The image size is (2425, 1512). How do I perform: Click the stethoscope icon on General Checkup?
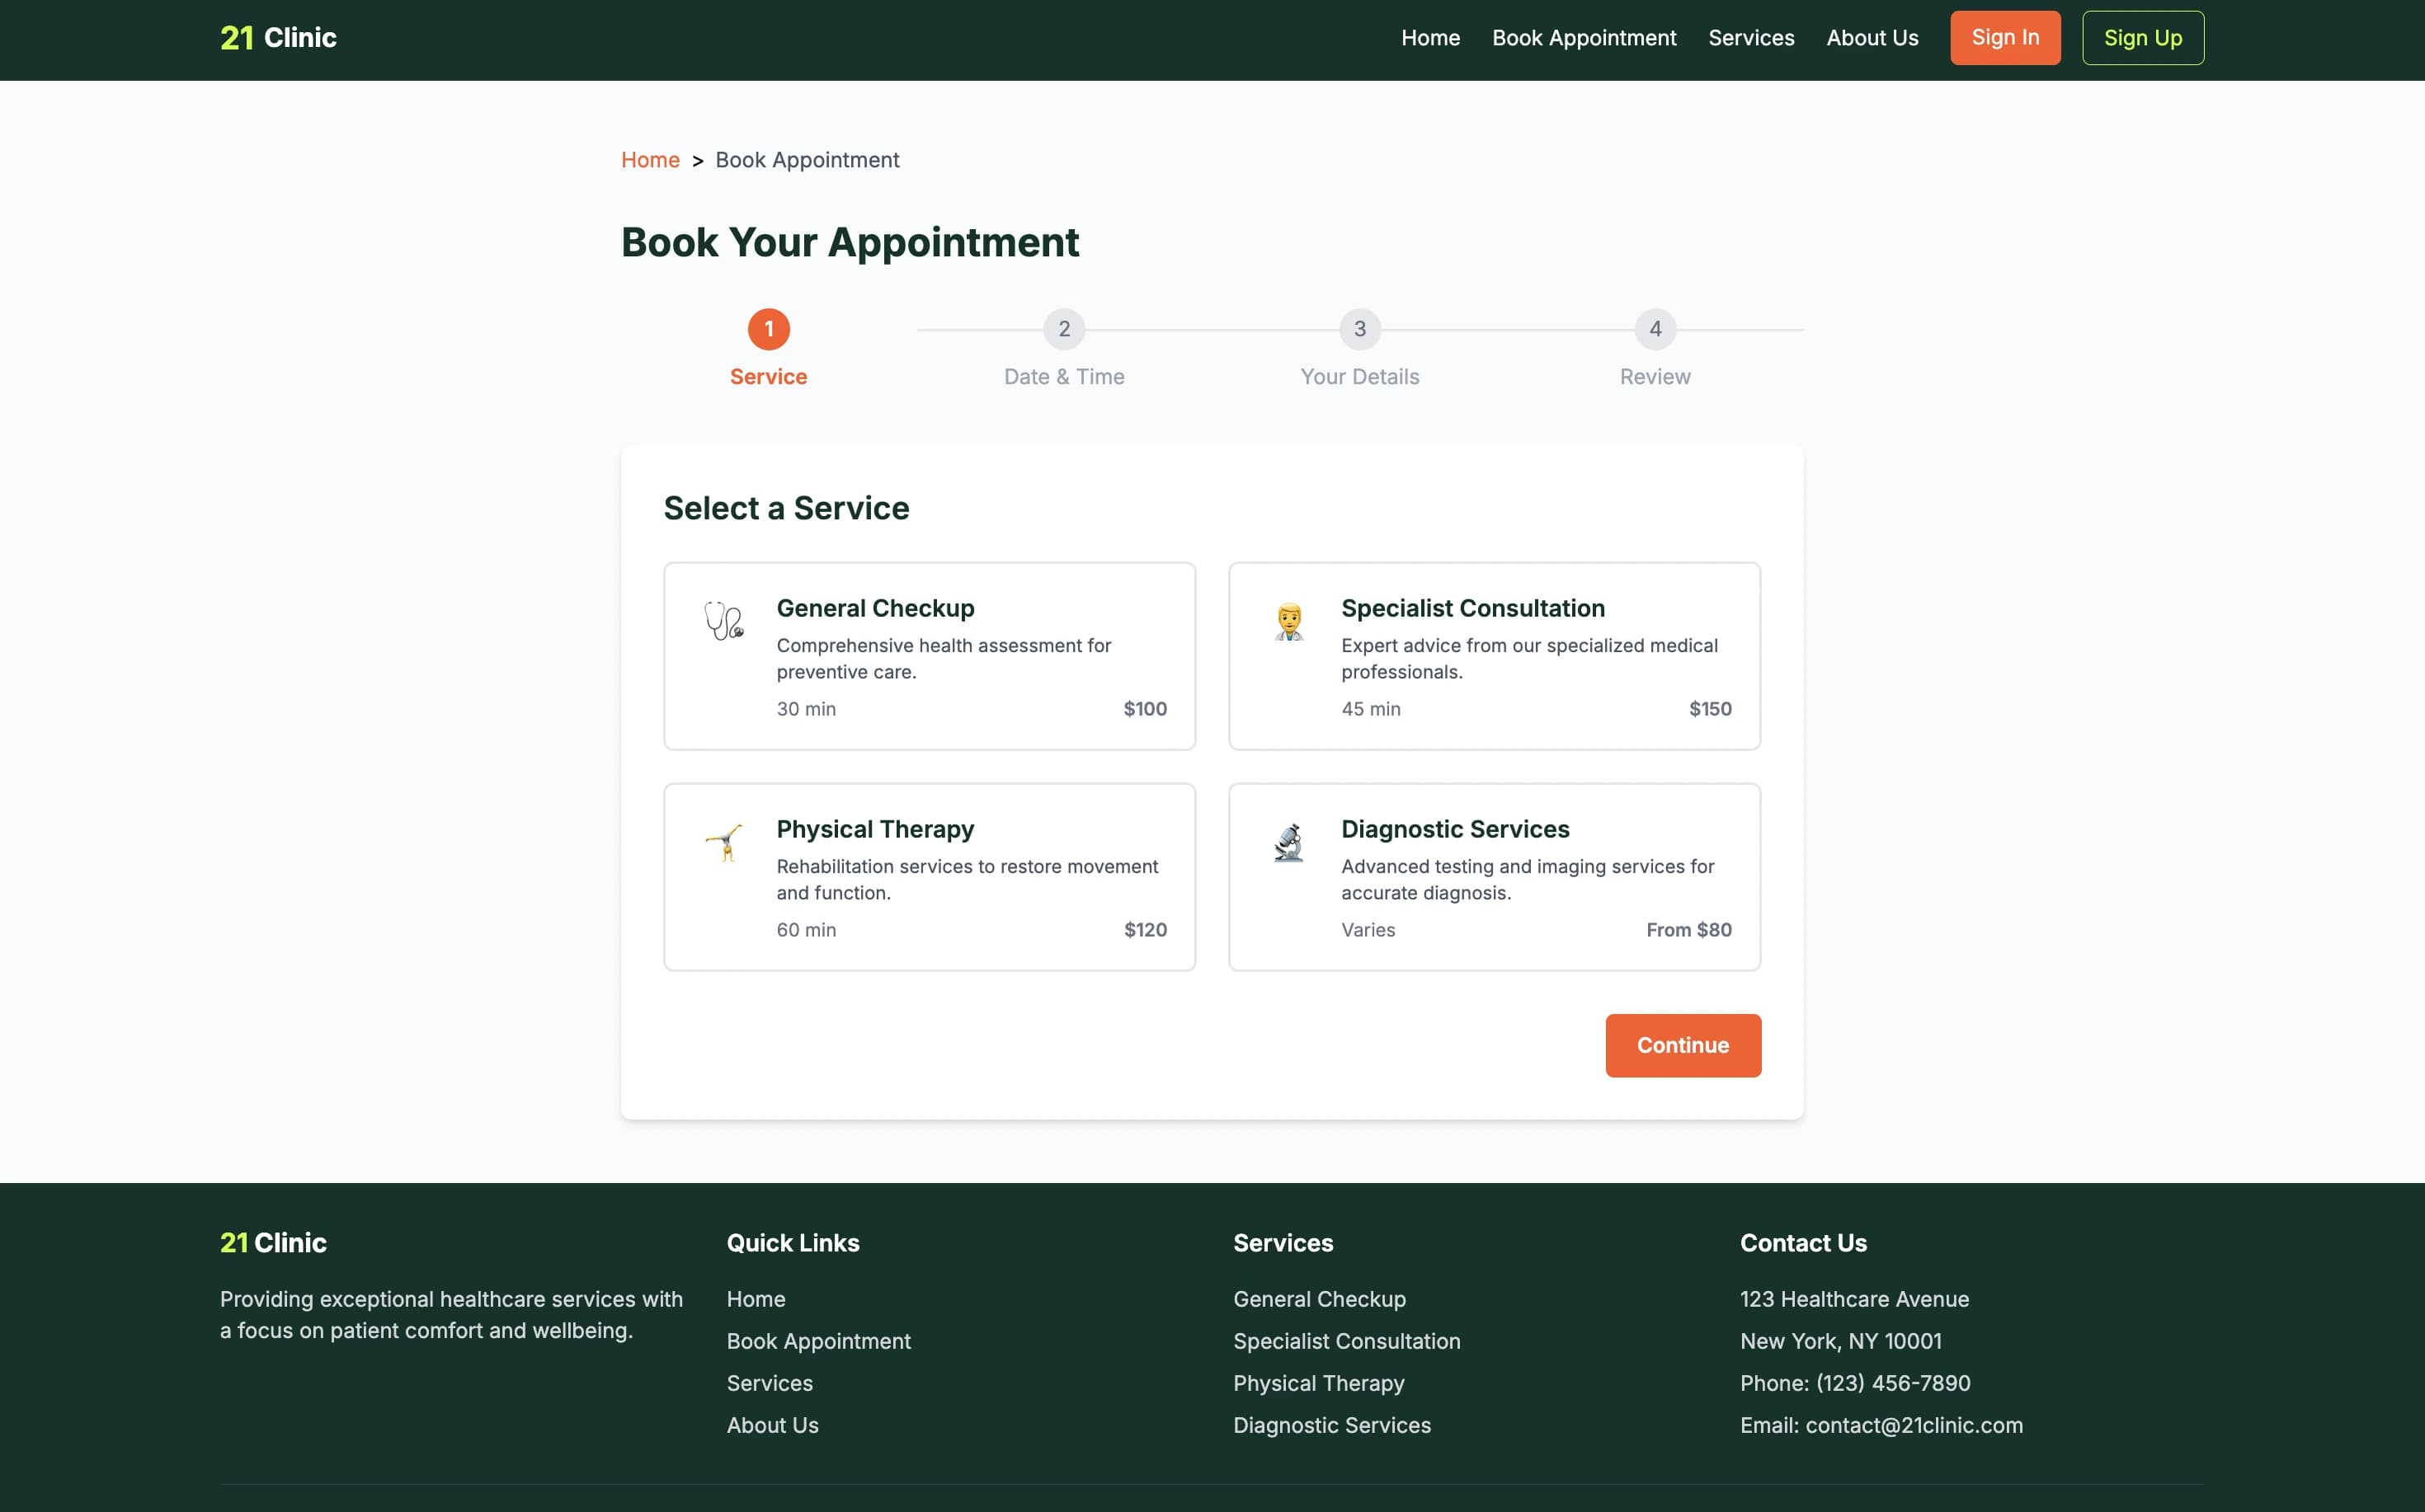tap(723, 621)
